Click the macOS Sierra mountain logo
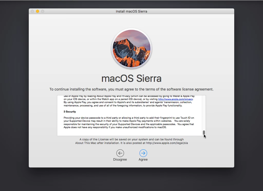 pyautogui.click(x=131, y=49)
